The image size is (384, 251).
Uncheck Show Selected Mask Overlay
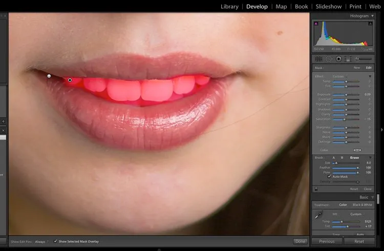(x=56, y=241)
